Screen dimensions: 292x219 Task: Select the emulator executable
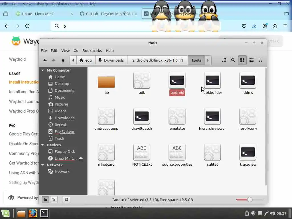(177, 116)
